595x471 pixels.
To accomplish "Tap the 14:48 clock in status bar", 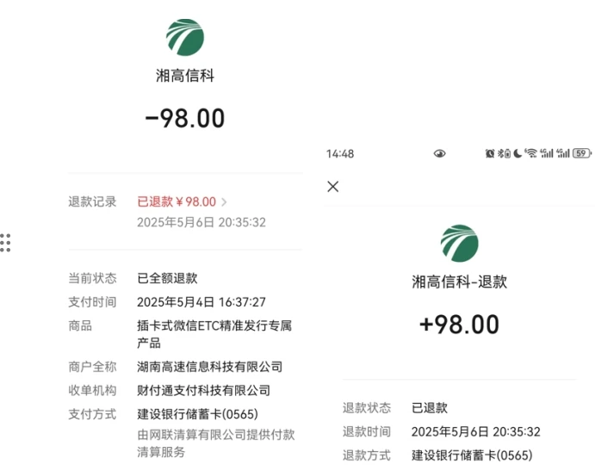I will click(x=340, y=154).
